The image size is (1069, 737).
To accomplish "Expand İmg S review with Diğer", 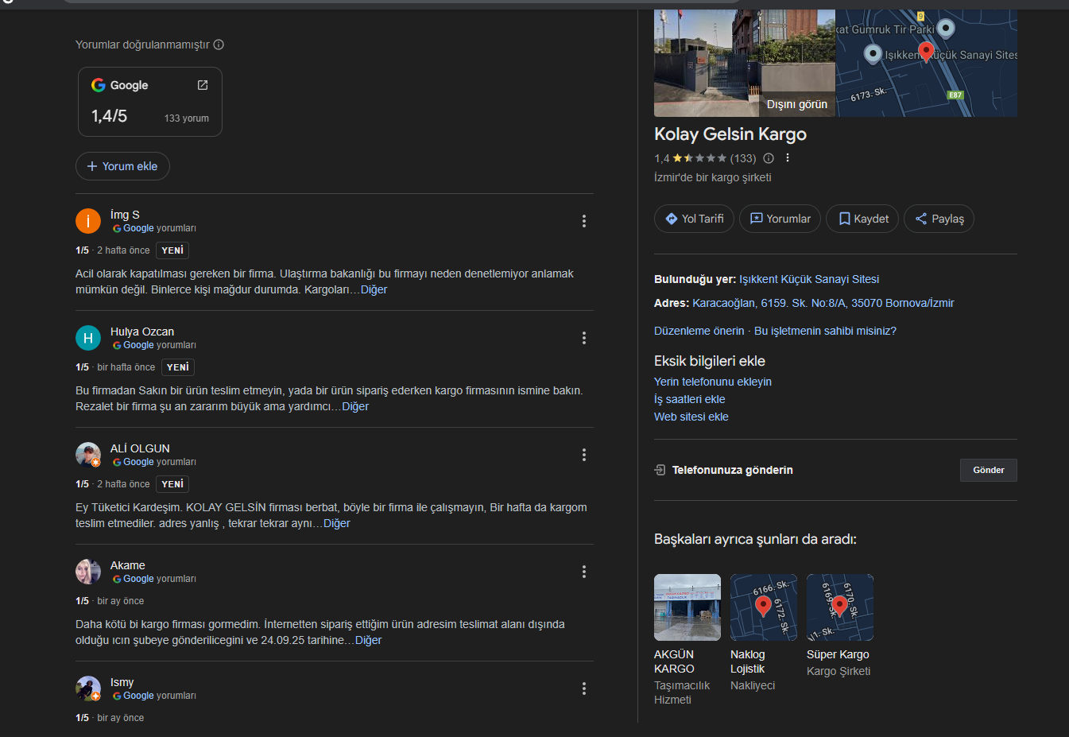I will click(374, 289).
